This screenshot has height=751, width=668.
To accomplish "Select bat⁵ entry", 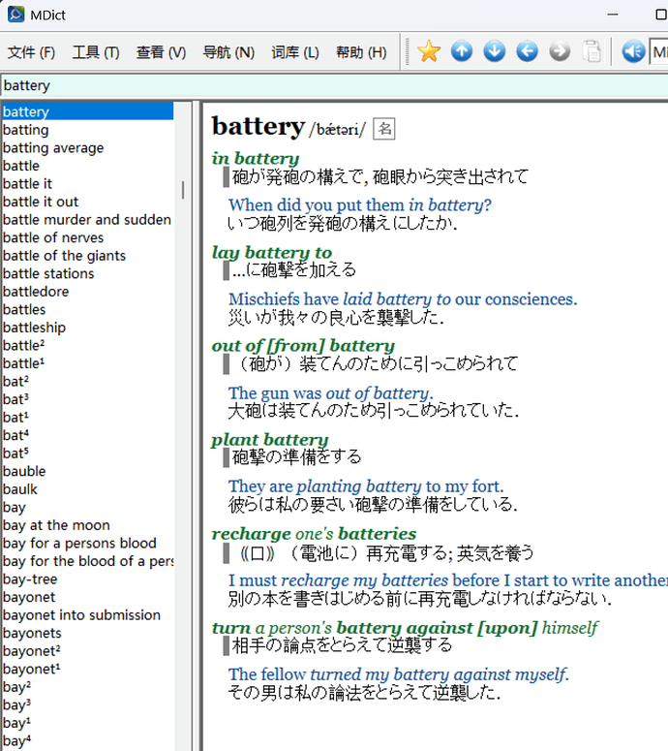I will coord(15,454).
